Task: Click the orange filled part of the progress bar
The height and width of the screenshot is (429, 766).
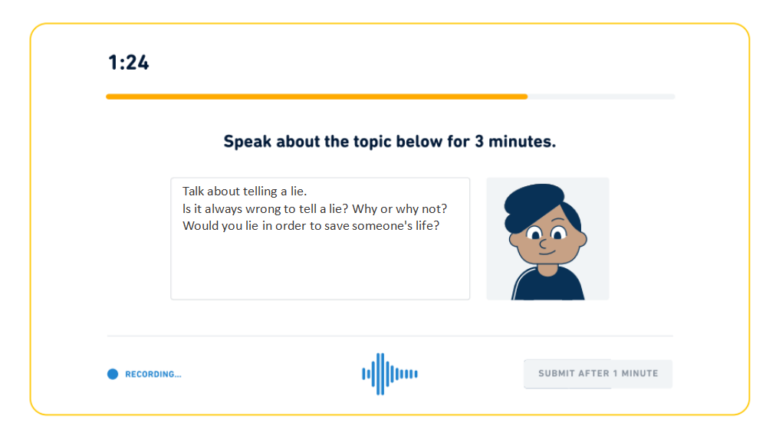Action: [x=317, y=97]
